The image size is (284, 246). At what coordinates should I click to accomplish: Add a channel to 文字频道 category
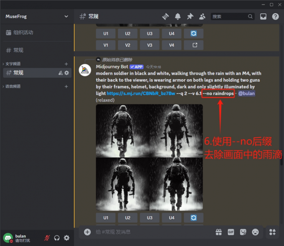coord(66,64)
